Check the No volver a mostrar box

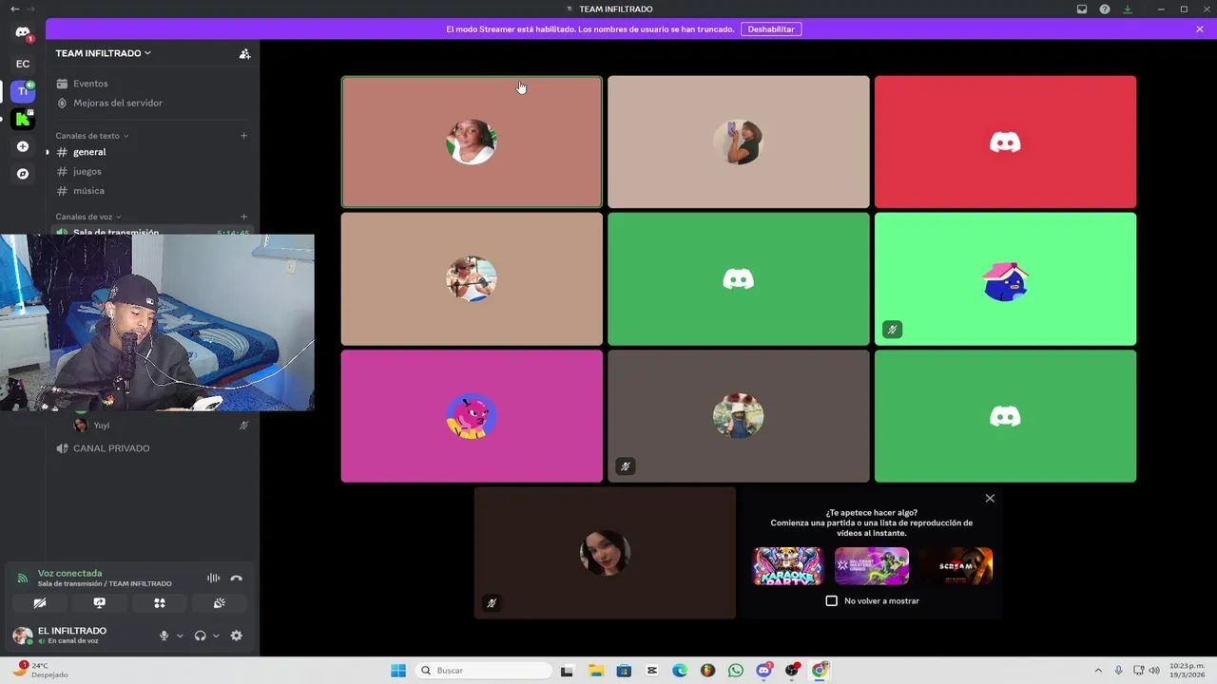(832, 600)
